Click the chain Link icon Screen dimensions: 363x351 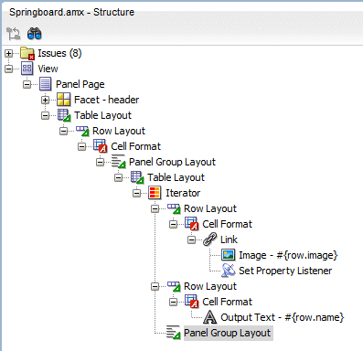[x=209, y=239]
